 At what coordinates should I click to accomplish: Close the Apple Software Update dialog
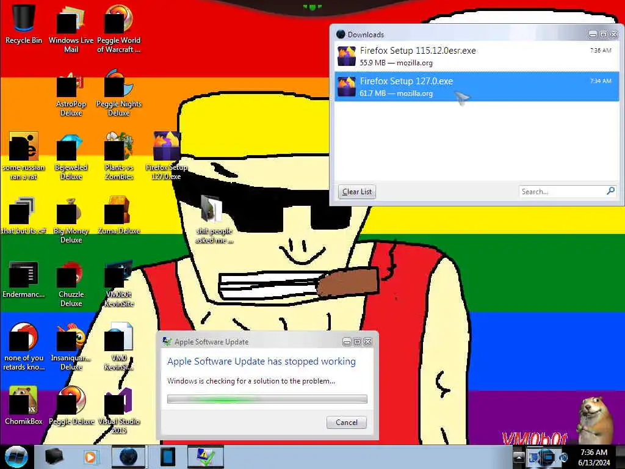tap(368, 342)
